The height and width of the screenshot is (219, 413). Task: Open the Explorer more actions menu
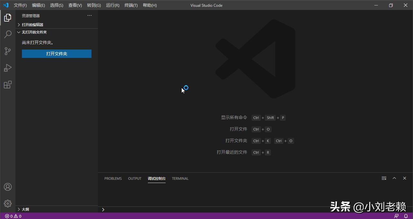click(x=89, y=15)
